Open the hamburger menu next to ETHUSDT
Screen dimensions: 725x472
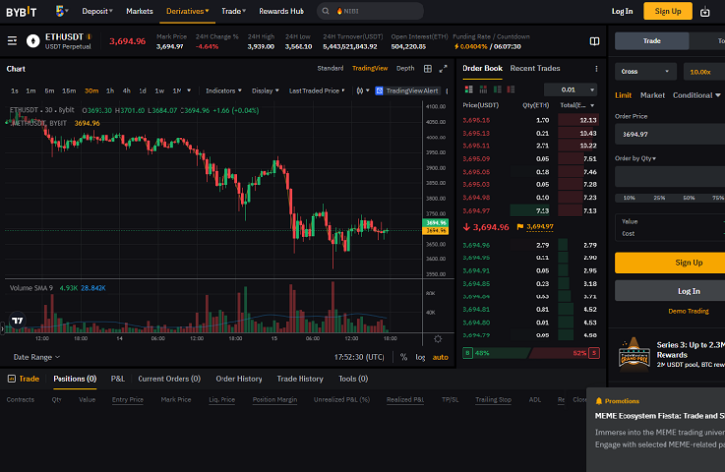coord(12,41)
